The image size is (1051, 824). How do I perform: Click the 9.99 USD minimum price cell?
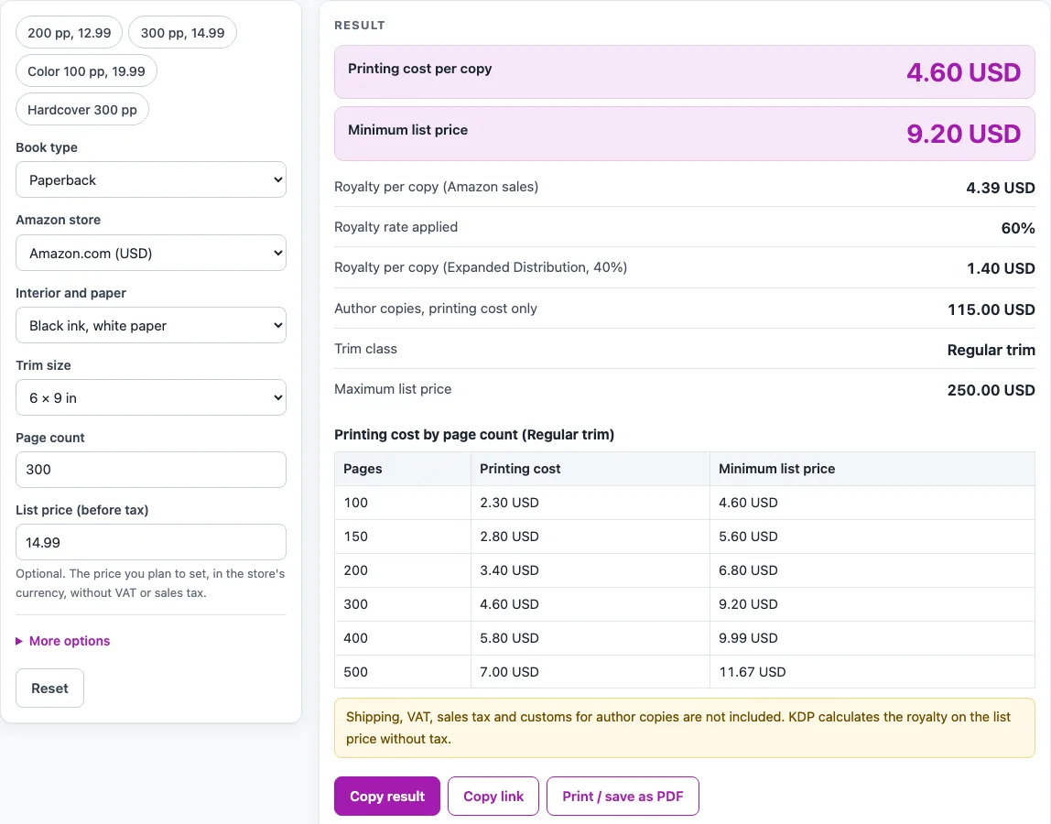[872, 637]
